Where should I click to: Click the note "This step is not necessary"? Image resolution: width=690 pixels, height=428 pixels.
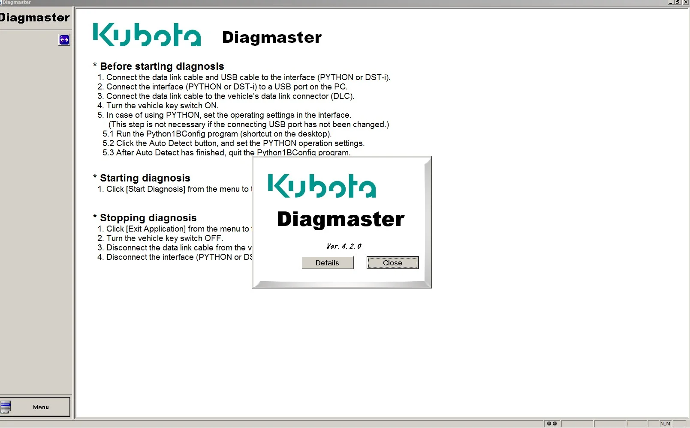point(249,125)
